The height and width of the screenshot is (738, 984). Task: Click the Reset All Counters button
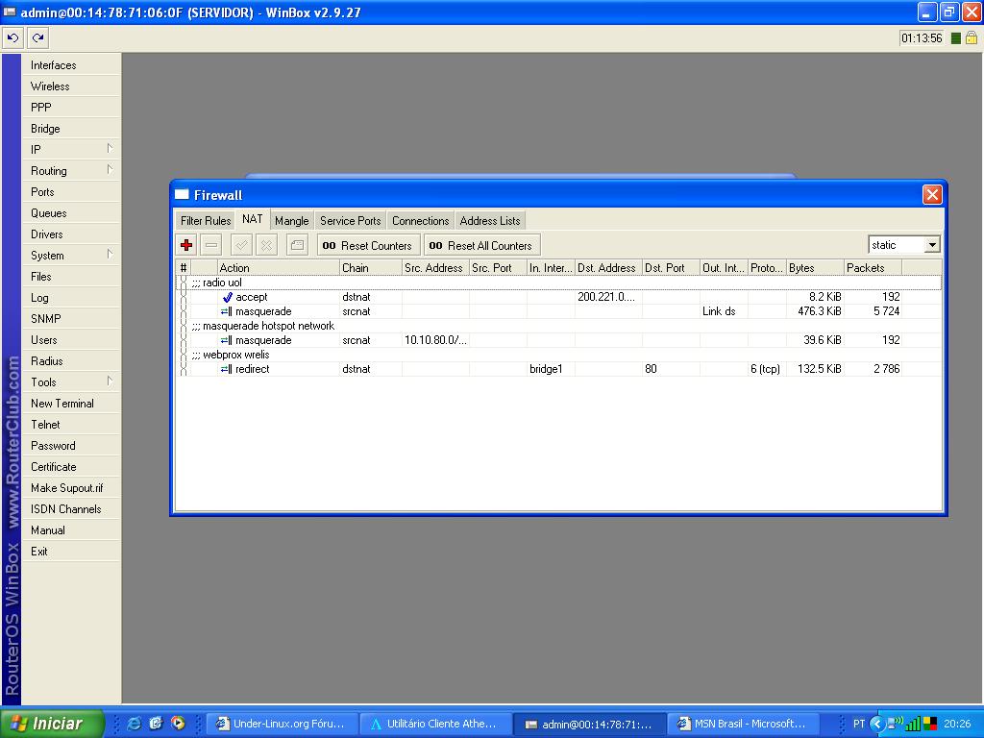(482, 245)
